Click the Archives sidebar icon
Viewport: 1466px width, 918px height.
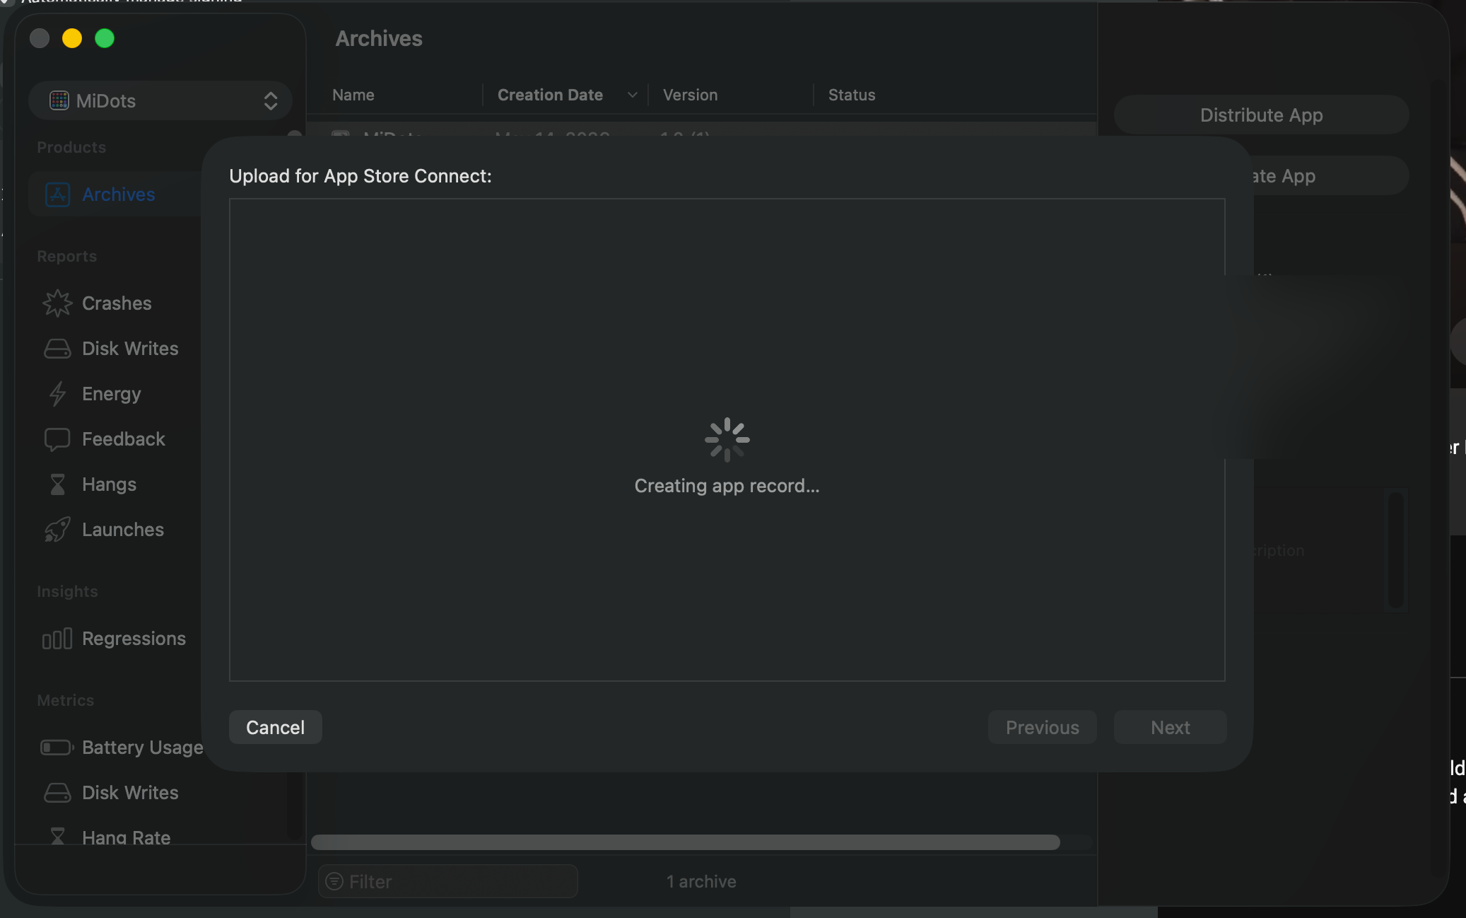[57, 194]
